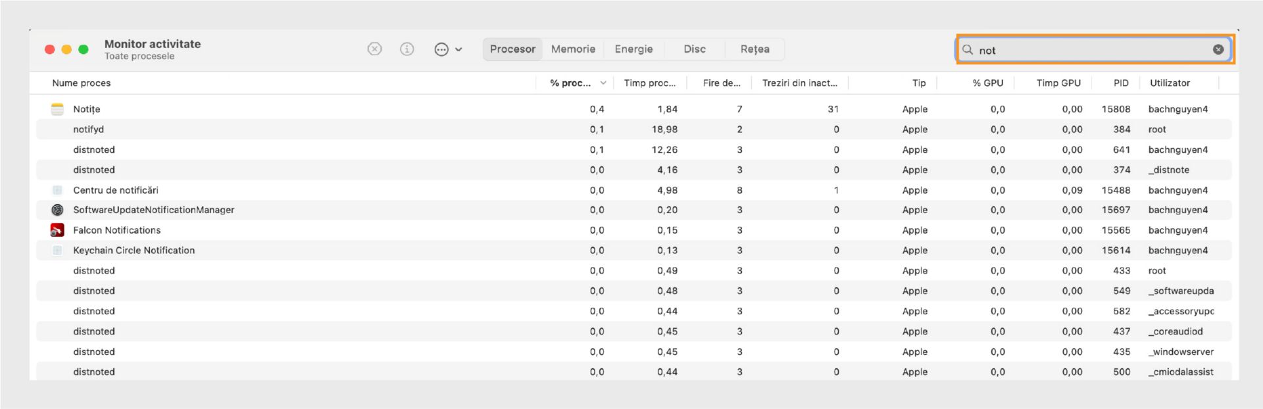Switch to the Energie tab
The height and width of the screenshot is (409, 1263).
tap(633, 49)
